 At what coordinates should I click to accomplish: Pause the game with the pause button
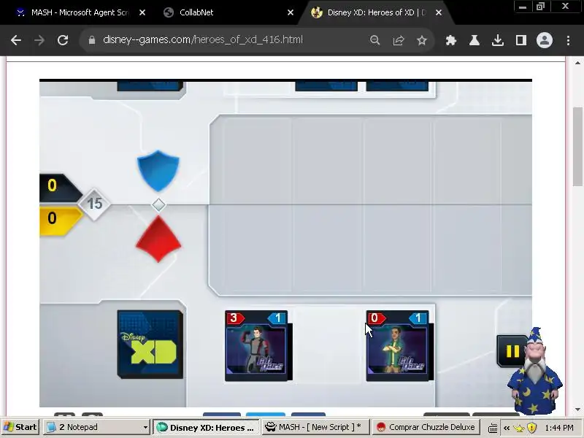512,351
